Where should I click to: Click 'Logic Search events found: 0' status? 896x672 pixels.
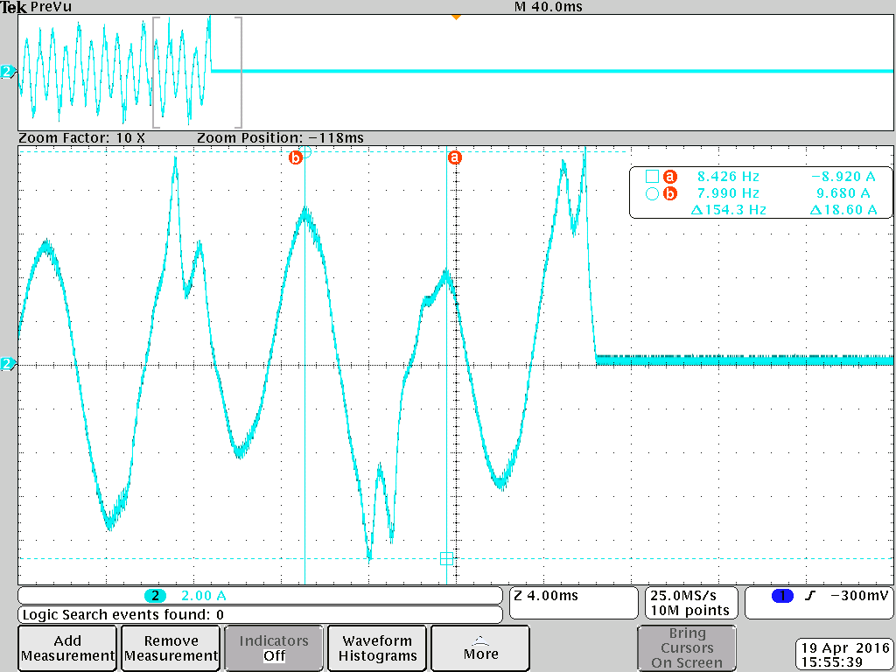click(122, 615)
